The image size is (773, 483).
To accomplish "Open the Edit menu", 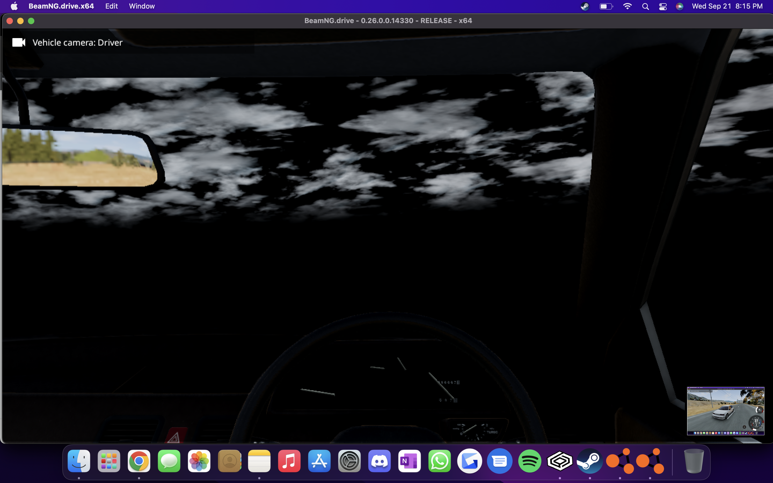I will 111,6.
